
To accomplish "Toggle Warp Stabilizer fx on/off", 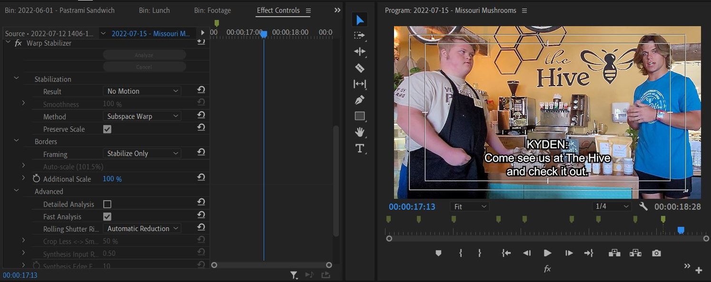I will pyautogui.click(x=18, y=43).
